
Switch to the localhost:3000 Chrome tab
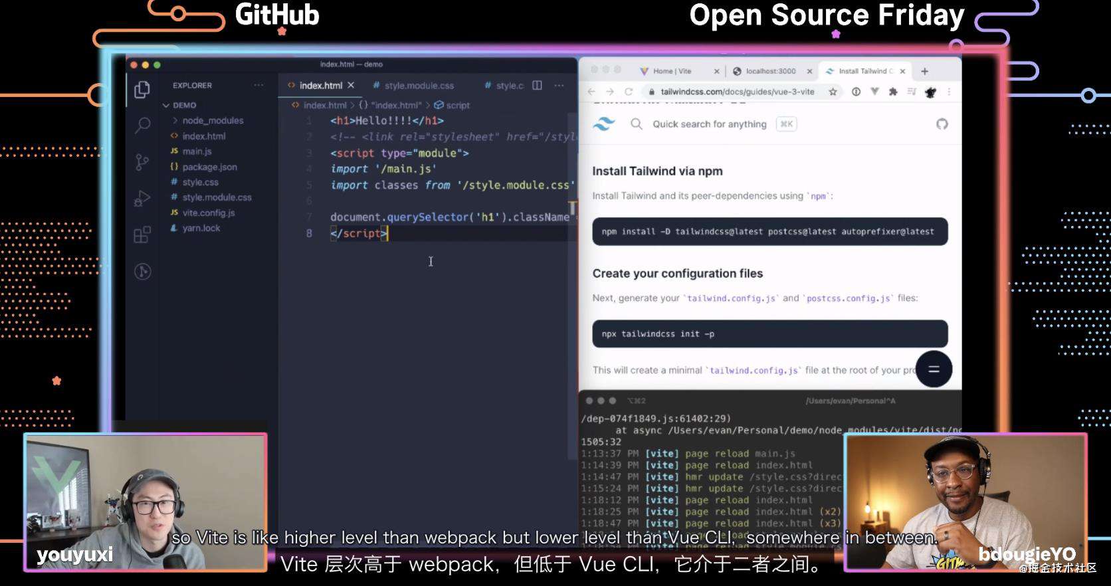[x=770, y=71]
